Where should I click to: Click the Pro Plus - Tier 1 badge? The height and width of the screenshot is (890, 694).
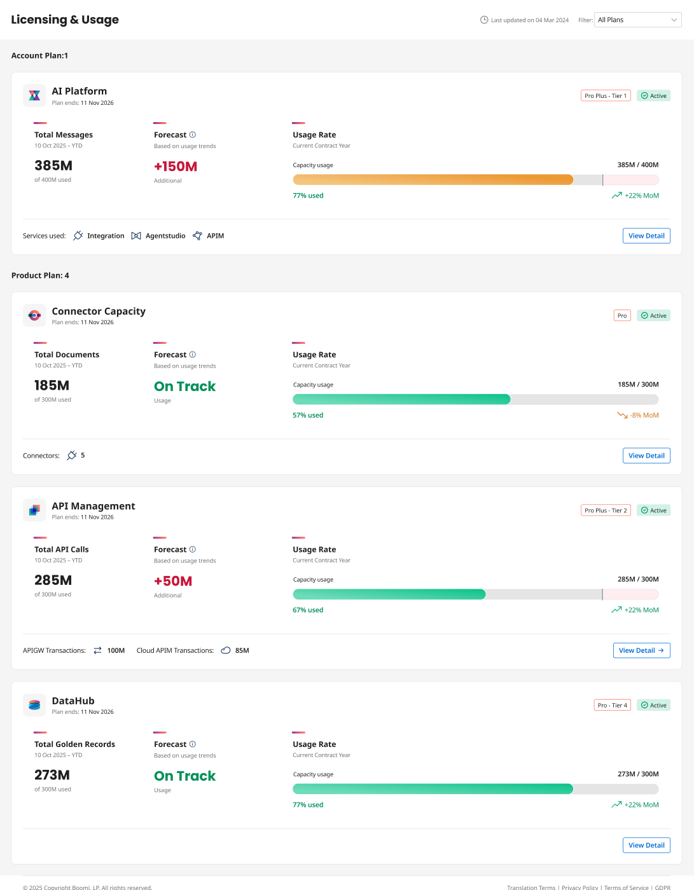(606, 96)
